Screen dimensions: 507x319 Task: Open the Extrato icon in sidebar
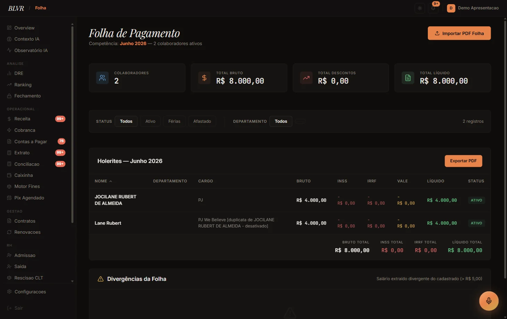coord(9,153)
